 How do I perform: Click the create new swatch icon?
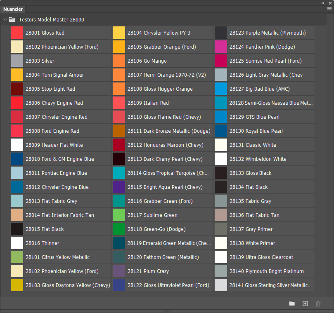pos(305,304)
